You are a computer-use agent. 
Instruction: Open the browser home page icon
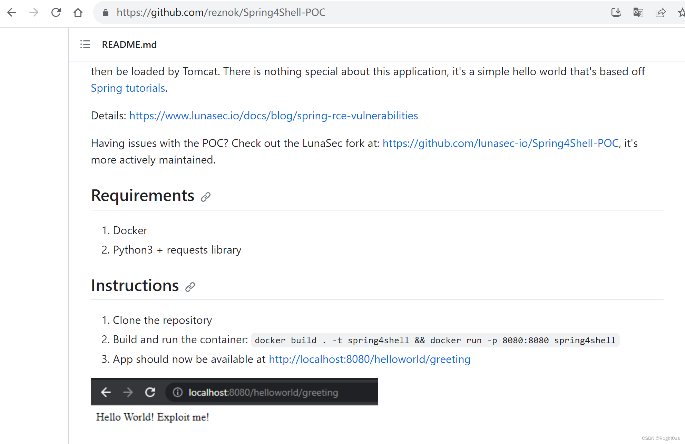coord(78,12)
